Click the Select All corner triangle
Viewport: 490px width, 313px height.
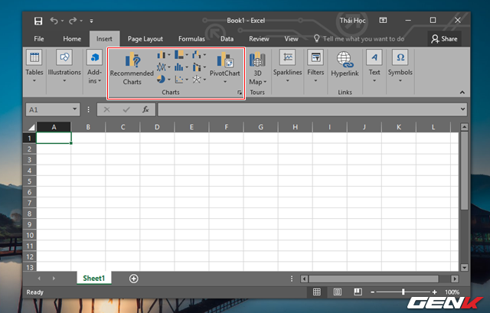point(31,127)
